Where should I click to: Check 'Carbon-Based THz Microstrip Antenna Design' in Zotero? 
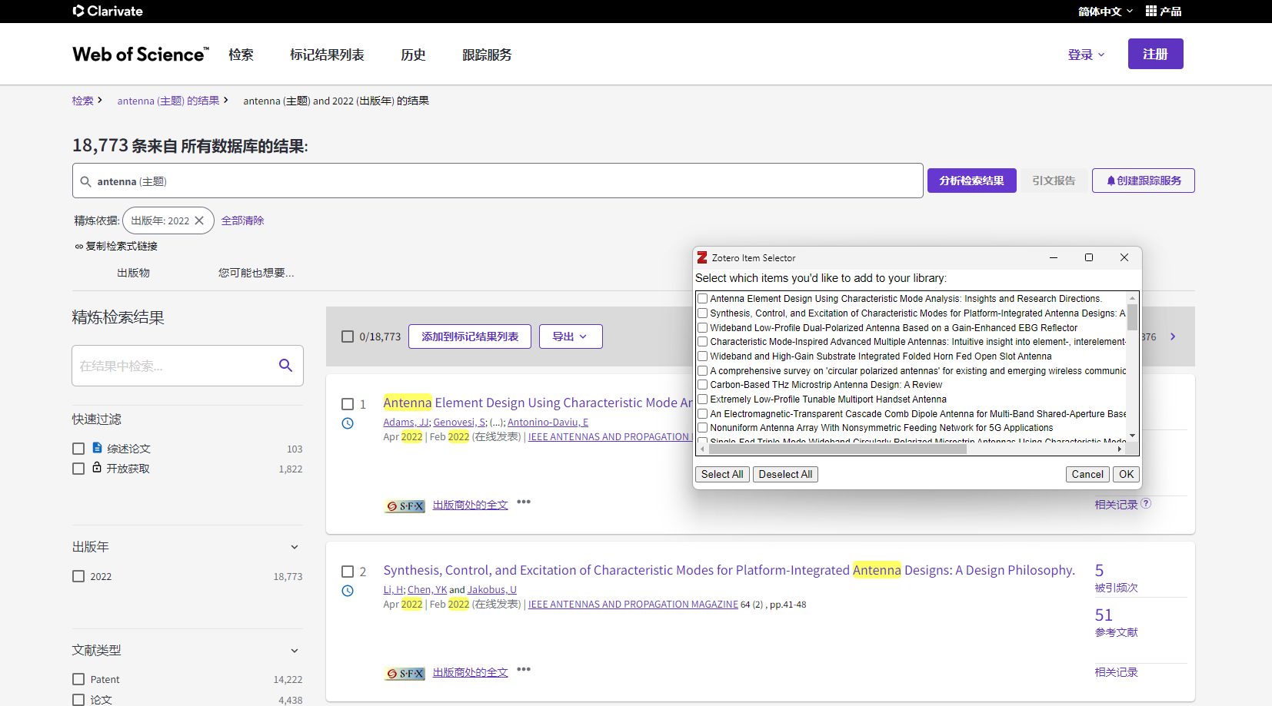(x=702, y=385)
